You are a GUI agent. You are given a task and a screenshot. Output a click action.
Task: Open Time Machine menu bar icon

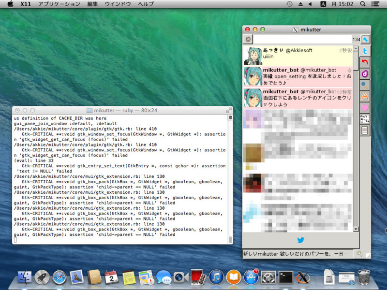(289, 4)
